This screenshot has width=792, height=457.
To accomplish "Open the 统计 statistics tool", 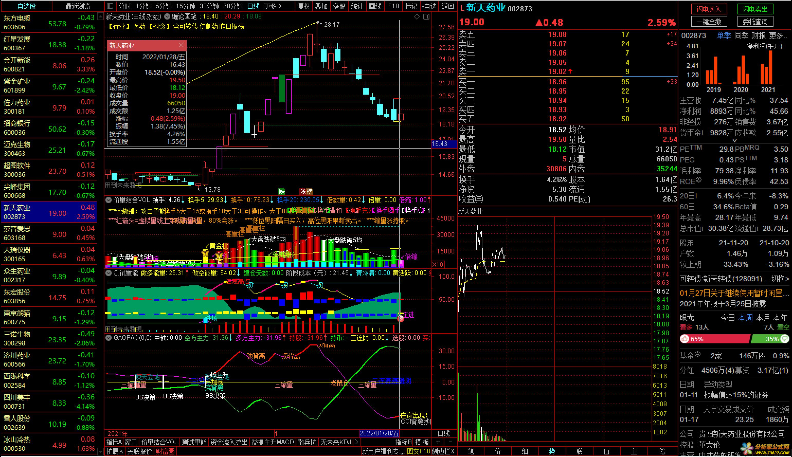I will tap(357, 6).
